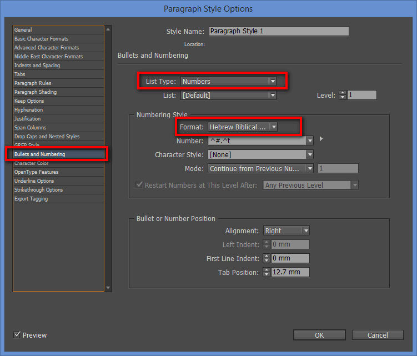
Task: Select Basic Character Formats in list
Action: click(58, 38)
